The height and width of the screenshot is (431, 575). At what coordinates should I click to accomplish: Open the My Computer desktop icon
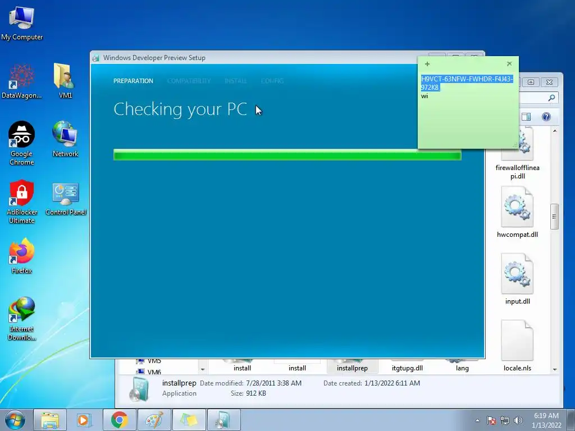click(x=22, y=24)
